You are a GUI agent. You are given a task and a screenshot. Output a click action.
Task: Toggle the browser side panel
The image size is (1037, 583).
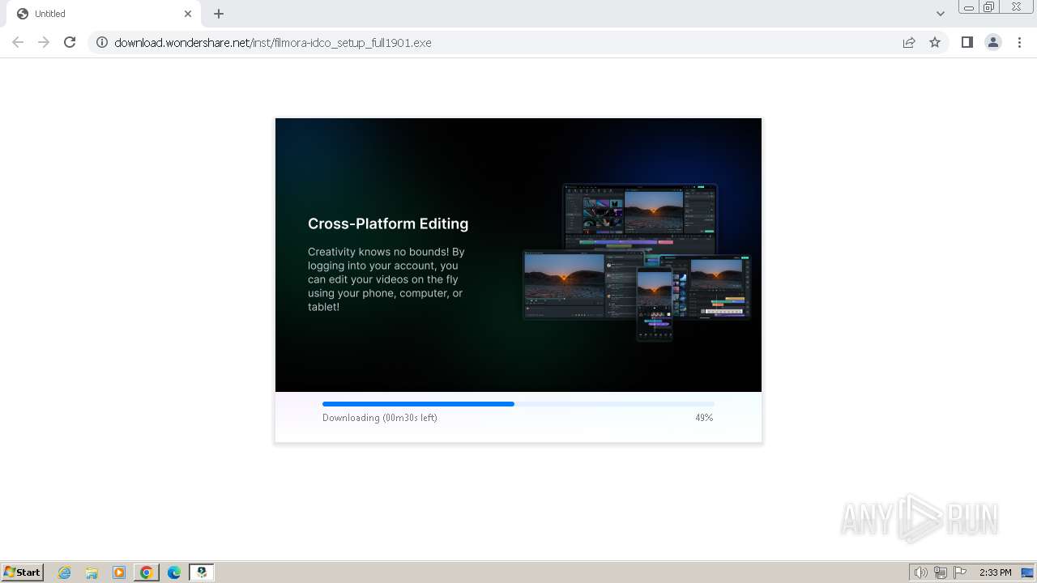(x=967, y=42)
